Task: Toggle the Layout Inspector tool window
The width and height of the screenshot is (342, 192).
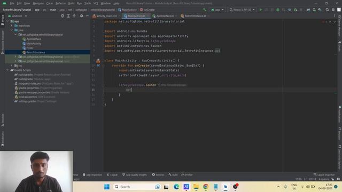Action: (x=324, y=174)
